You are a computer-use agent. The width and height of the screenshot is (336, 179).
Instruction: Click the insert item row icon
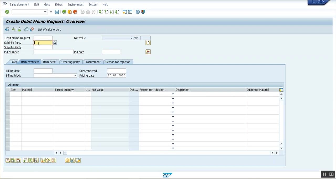pos(13,160)
